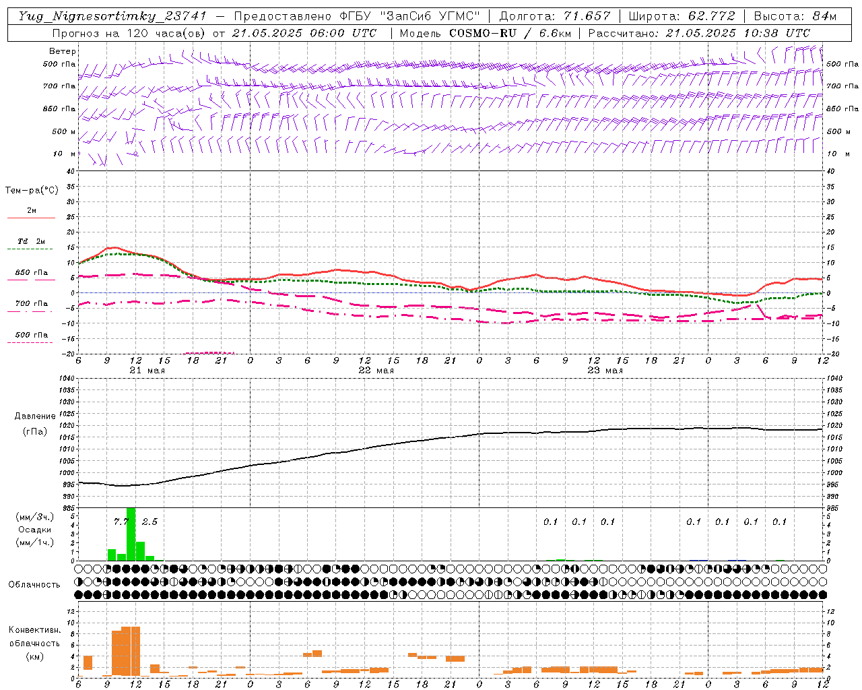
Task: Click the 2.5 three-hour precipitation value
Action: click(x=150, y=522)
